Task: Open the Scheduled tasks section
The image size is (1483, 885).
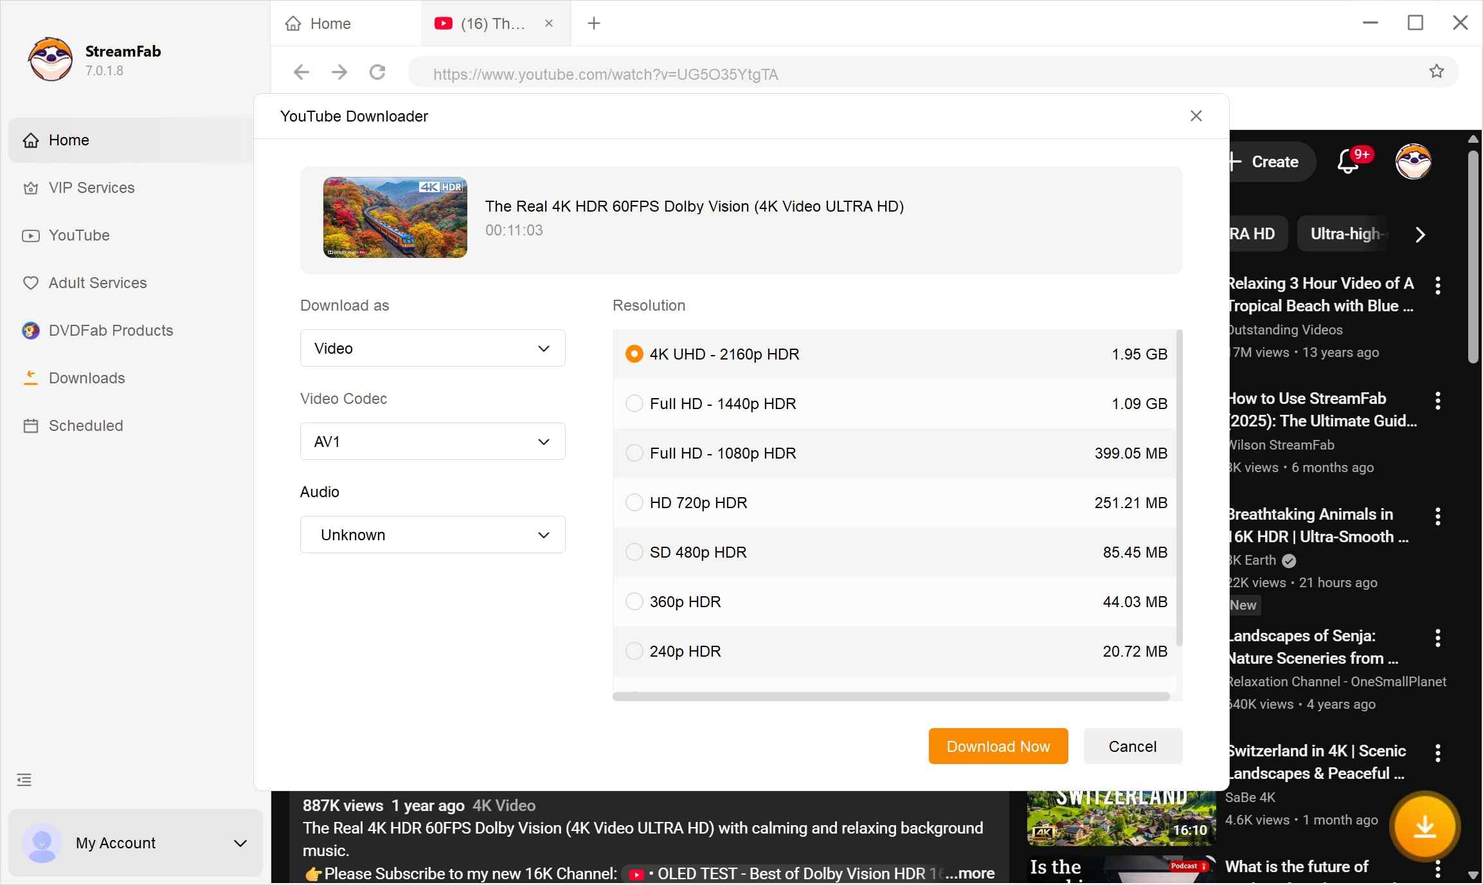Action: coord(85,425)
